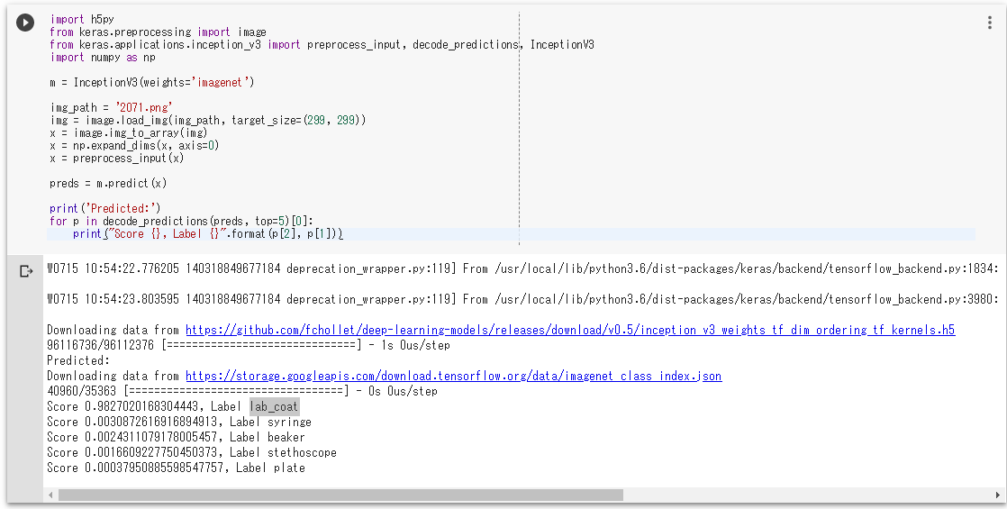Click the 'Label syringe' output text
This screenshot has width=1007, height=509.
click(270, 422)
